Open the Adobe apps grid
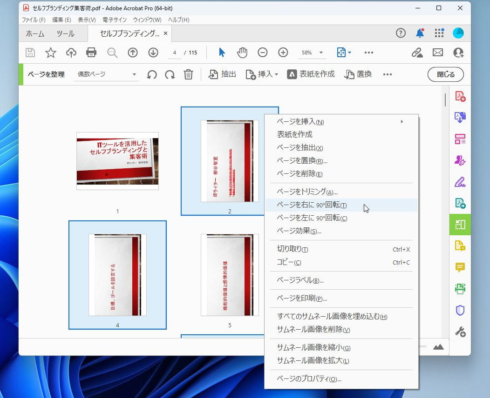 439,33
